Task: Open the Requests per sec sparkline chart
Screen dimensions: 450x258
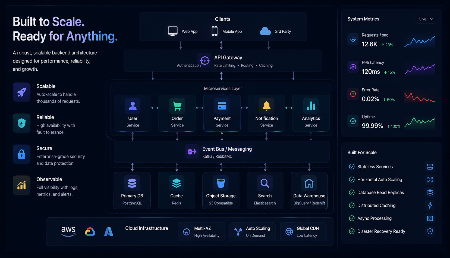Action: [x=420, y=42]
